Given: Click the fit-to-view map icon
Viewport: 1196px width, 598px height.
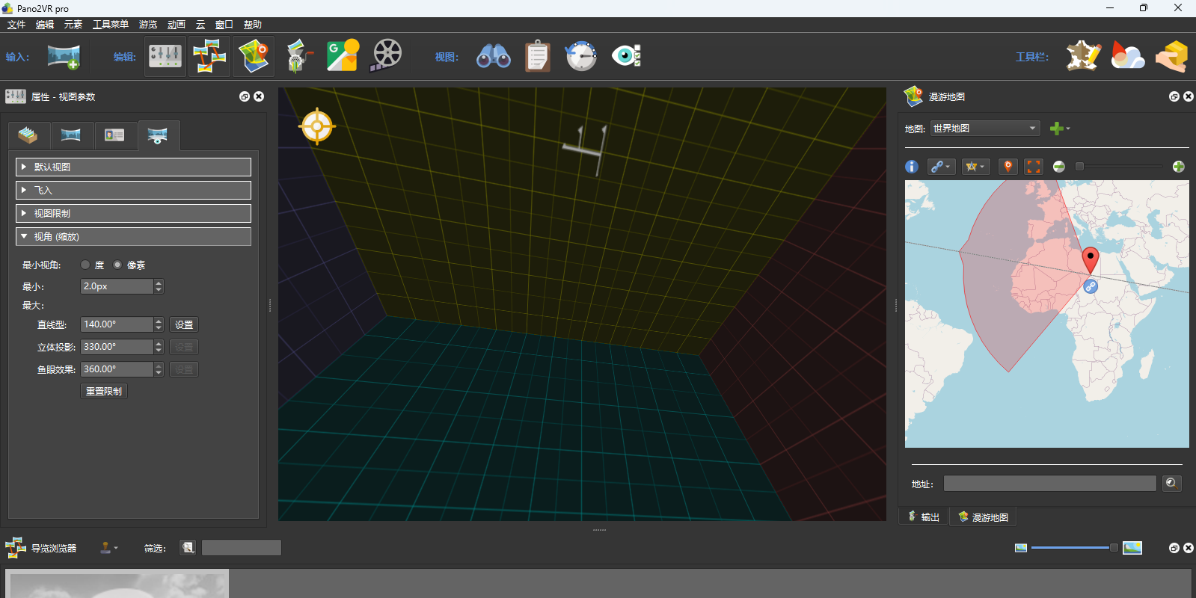Looking at the screenshot, I should 1033,167.
